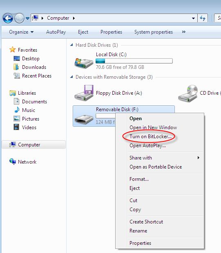
Task: Select the Floppy Disk Drive (A:) label
Action: [119, 93]
